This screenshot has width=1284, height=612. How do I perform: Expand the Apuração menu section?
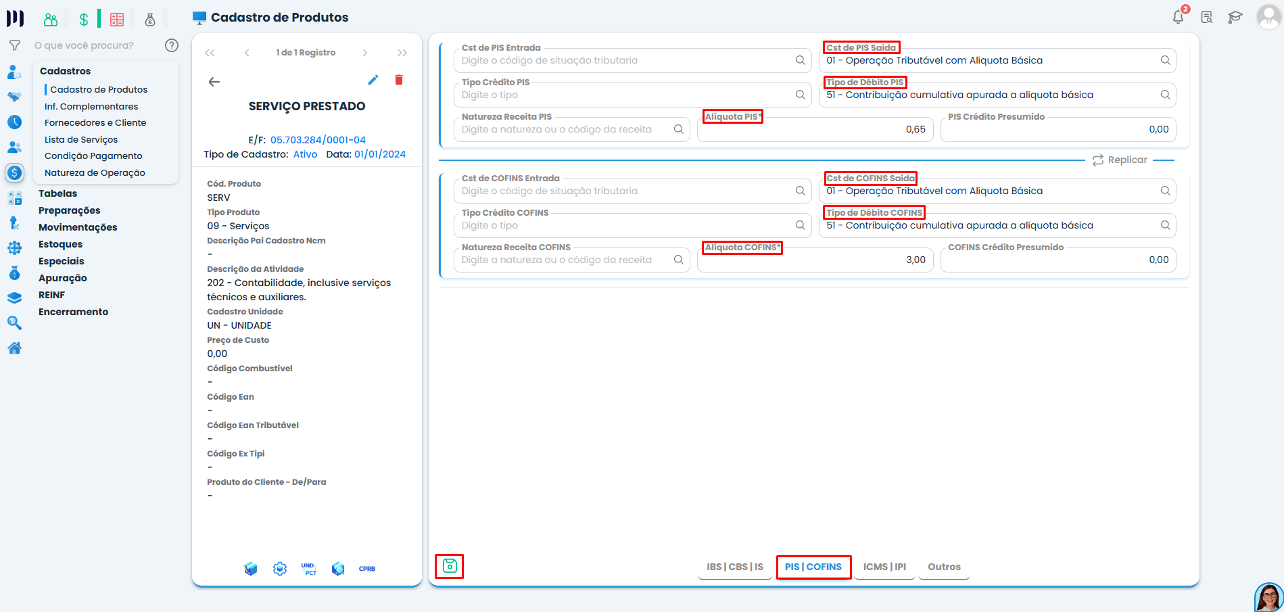pyautogui.click(x=63, y=278)
